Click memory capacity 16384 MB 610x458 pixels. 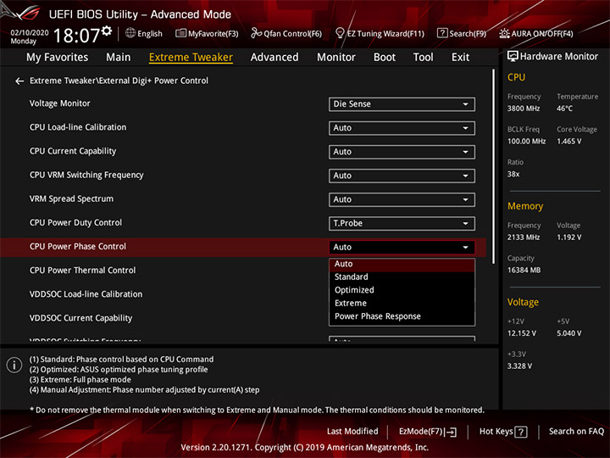524,271
